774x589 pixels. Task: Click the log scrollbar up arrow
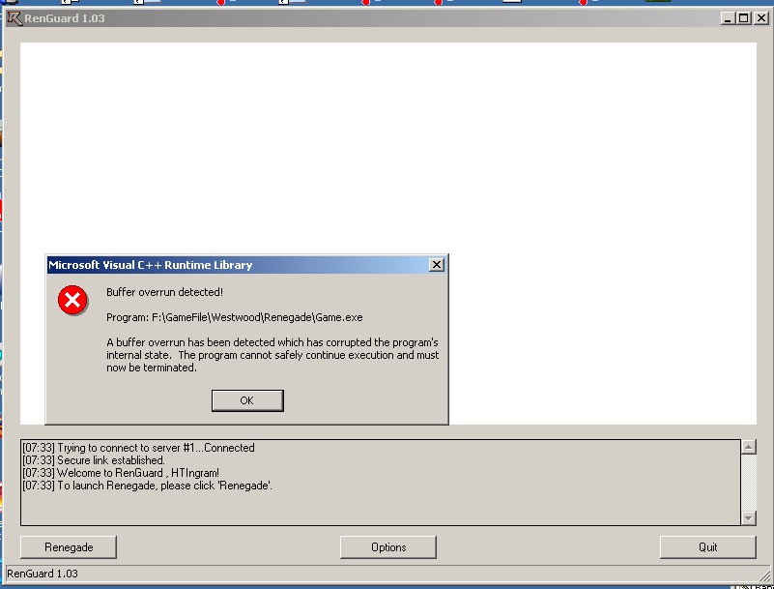(x=748, y=448)
